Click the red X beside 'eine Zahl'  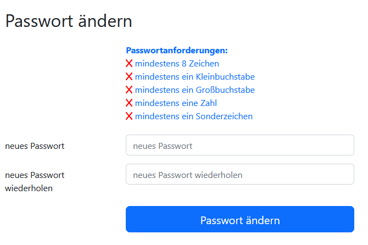pyautogui.click(x=130, y=103)
